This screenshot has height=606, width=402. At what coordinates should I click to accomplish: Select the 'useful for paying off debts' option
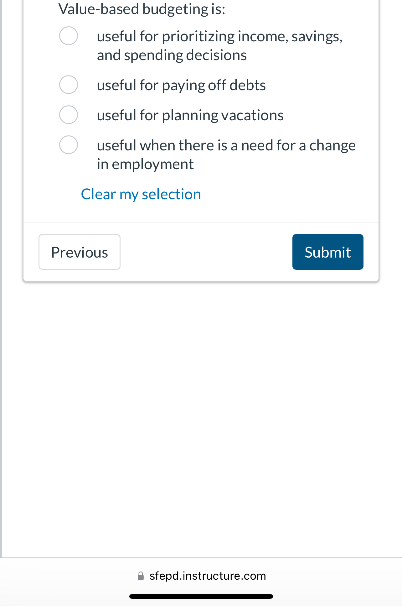coord(181,85)
